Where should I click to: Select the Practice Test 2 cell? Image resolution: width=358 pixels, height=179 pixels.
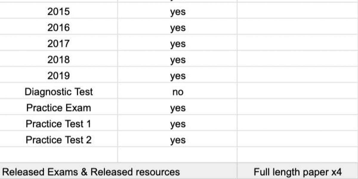point(58,140)
